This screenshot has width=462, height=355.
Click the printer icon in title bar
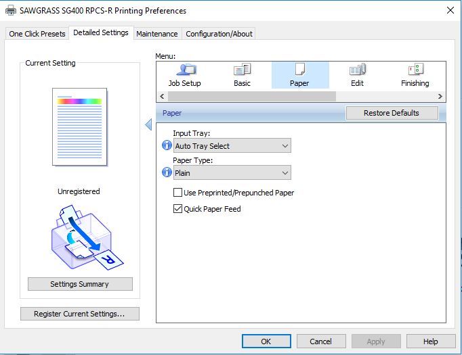(11, 11)
